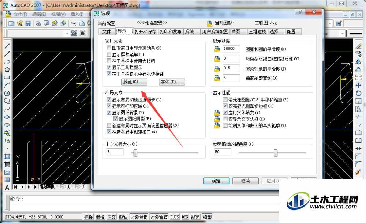Select the Multiline Text A tool

[7, 188]
